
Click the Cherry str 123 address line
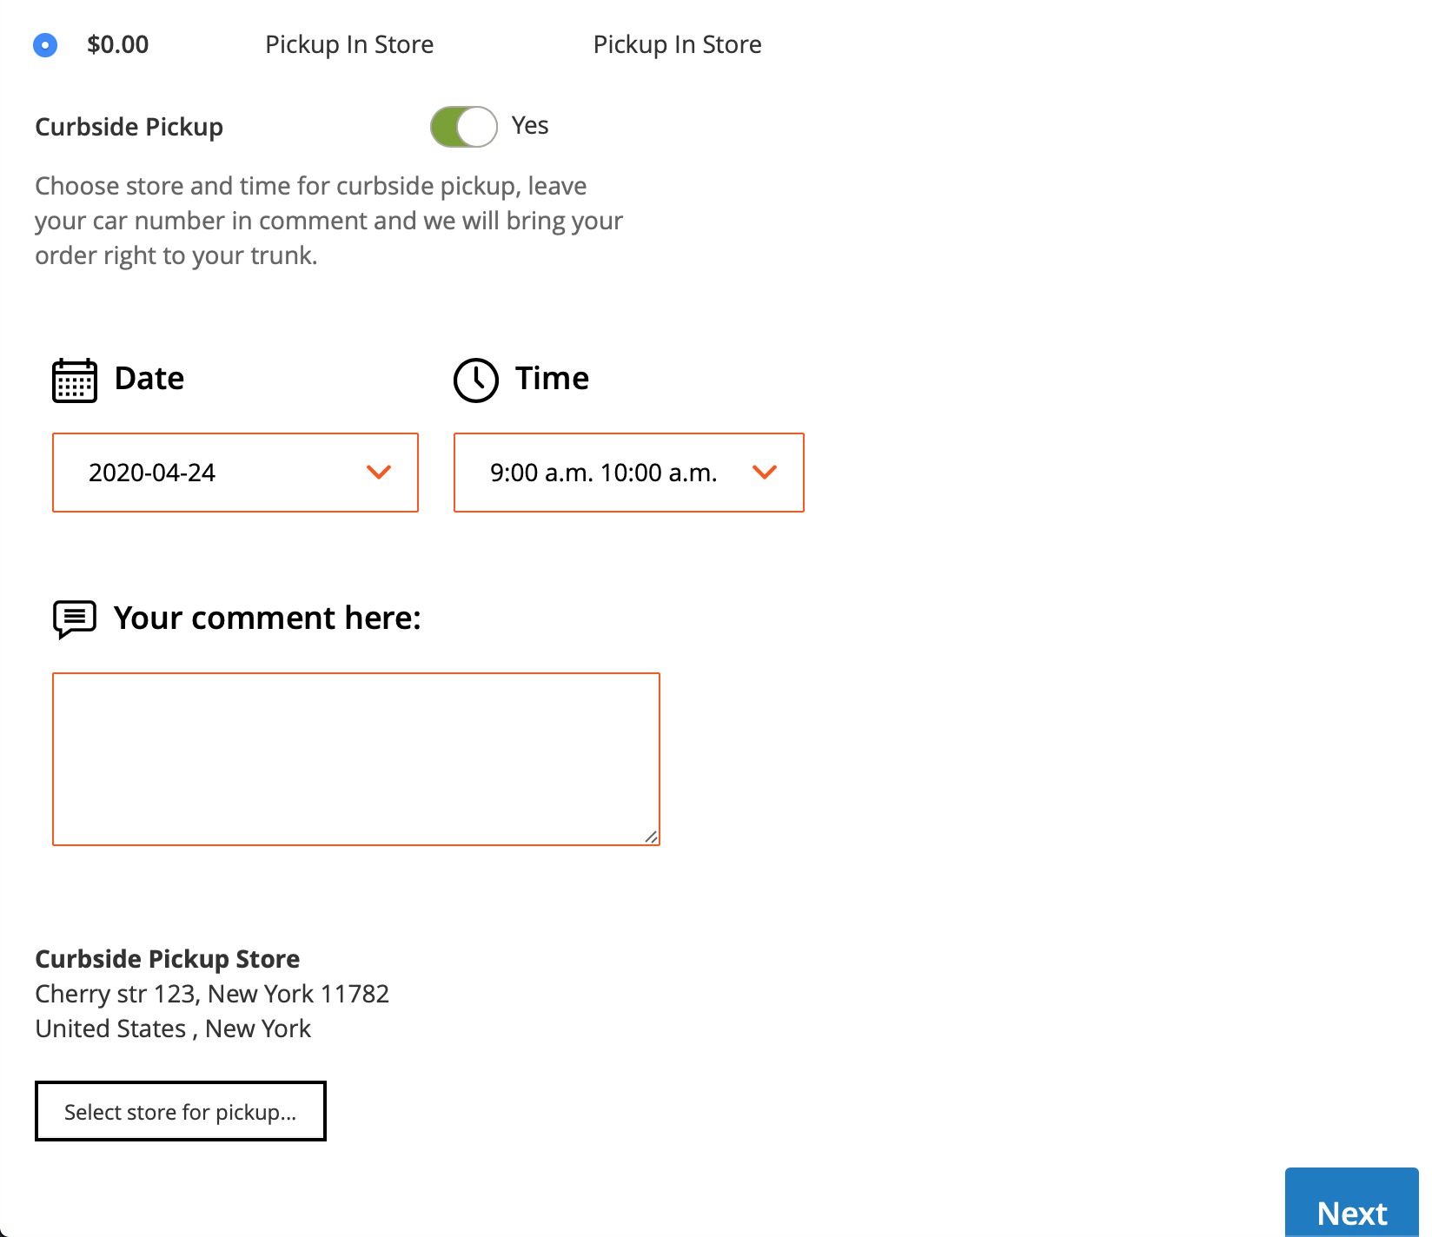pyautogui.click(x=212, y=994)
